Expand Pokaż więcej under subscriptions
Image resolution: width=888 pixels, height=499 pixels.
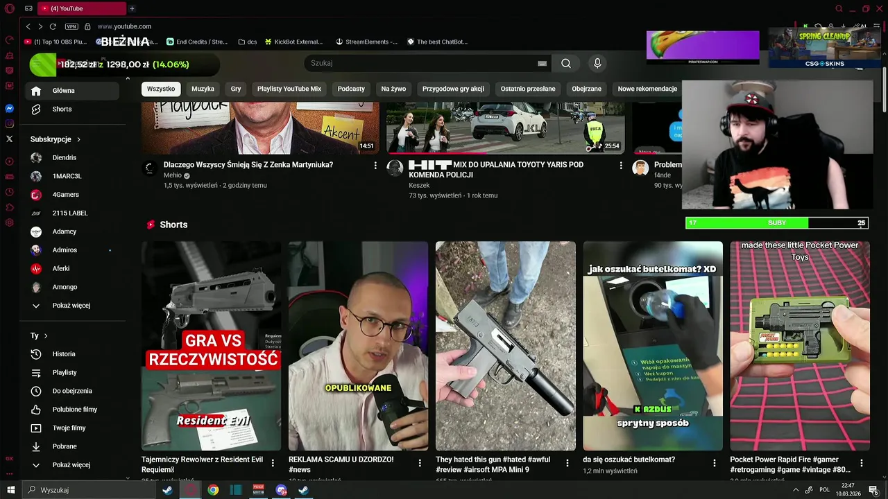(x=73, y=306)
